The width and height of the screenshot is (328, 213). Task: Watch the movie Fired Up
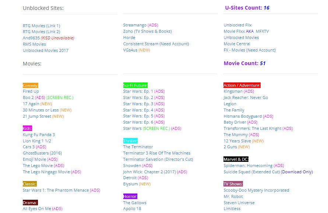(x=31, y=91)
